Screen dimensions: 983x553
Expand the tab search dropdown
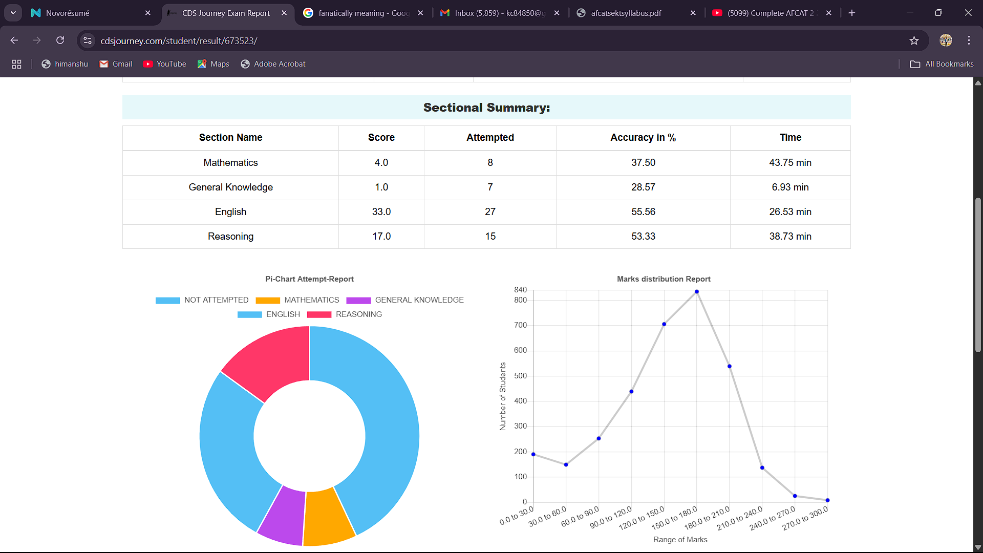(13, 13)
